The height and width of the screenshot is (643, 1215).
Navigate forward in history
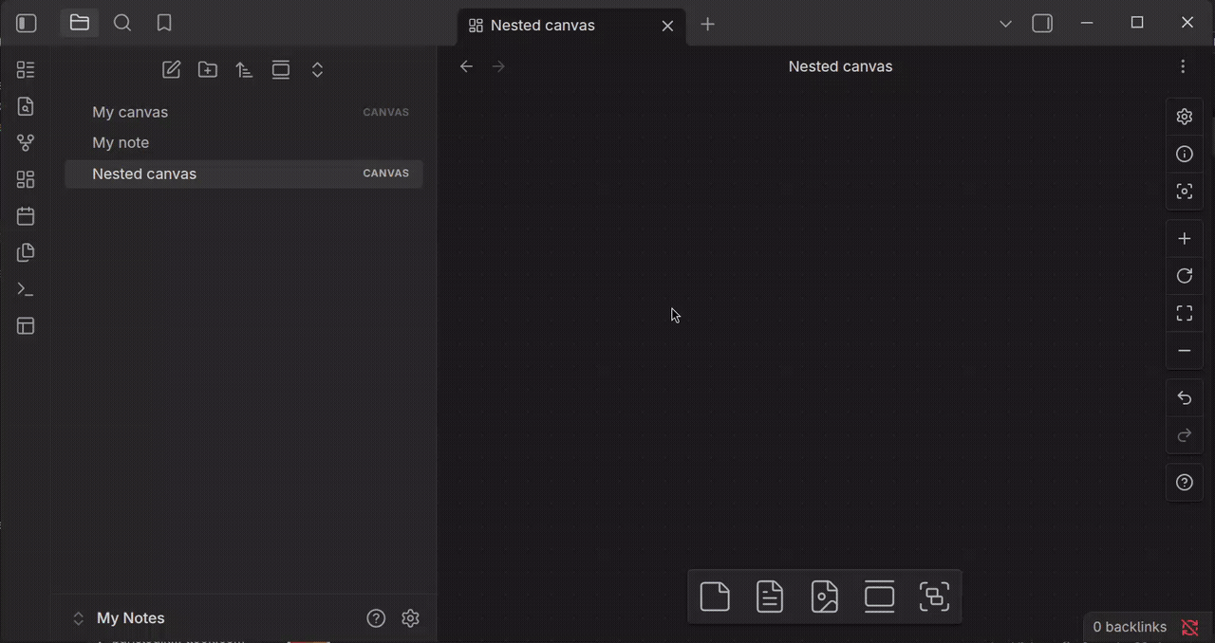click(x=498, y=66)
